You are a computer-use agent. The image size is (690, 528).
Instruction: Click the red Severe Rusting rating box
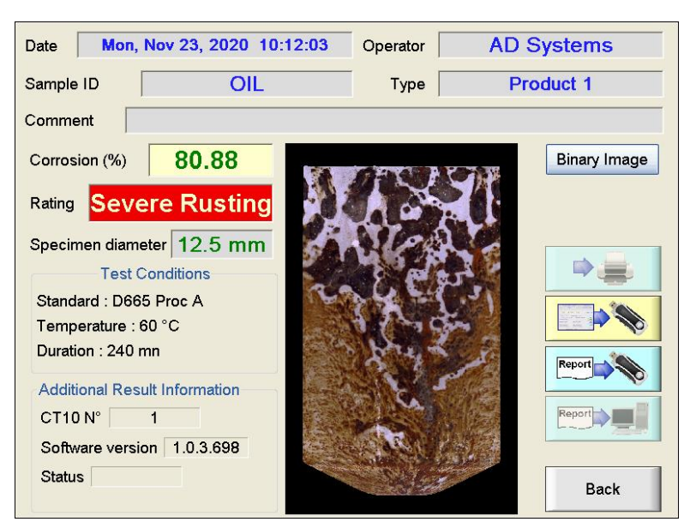point(180,203)
